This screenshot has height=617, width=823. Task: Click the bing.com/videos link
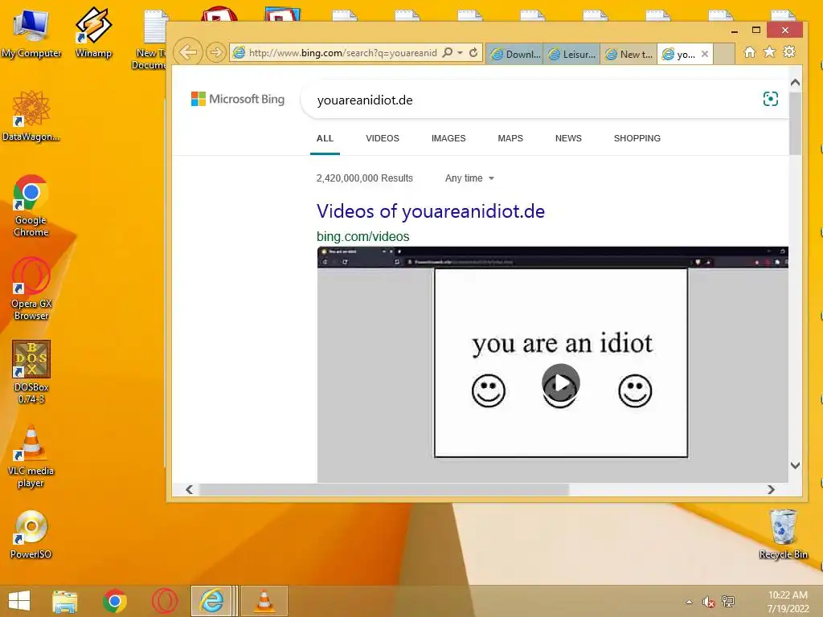pyautogui.click(x=362, y=237)
